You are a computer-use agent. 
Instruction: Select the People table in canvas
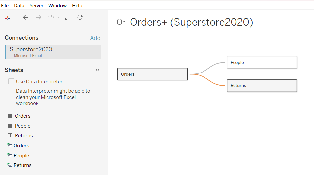262,62
